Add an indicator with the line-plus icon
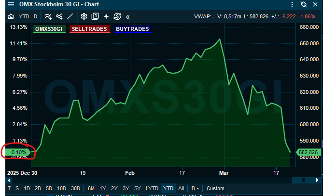Viewport: 323px width, 196px height. click(48, 16)
